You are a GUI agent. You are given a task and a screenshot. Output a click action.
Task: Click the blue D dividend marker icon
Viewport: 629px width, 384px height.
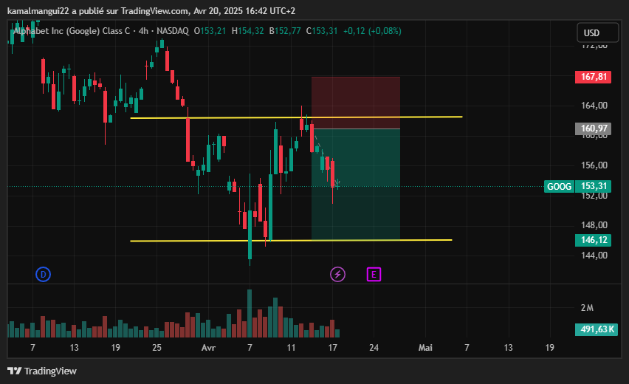(x=43, y=275)
